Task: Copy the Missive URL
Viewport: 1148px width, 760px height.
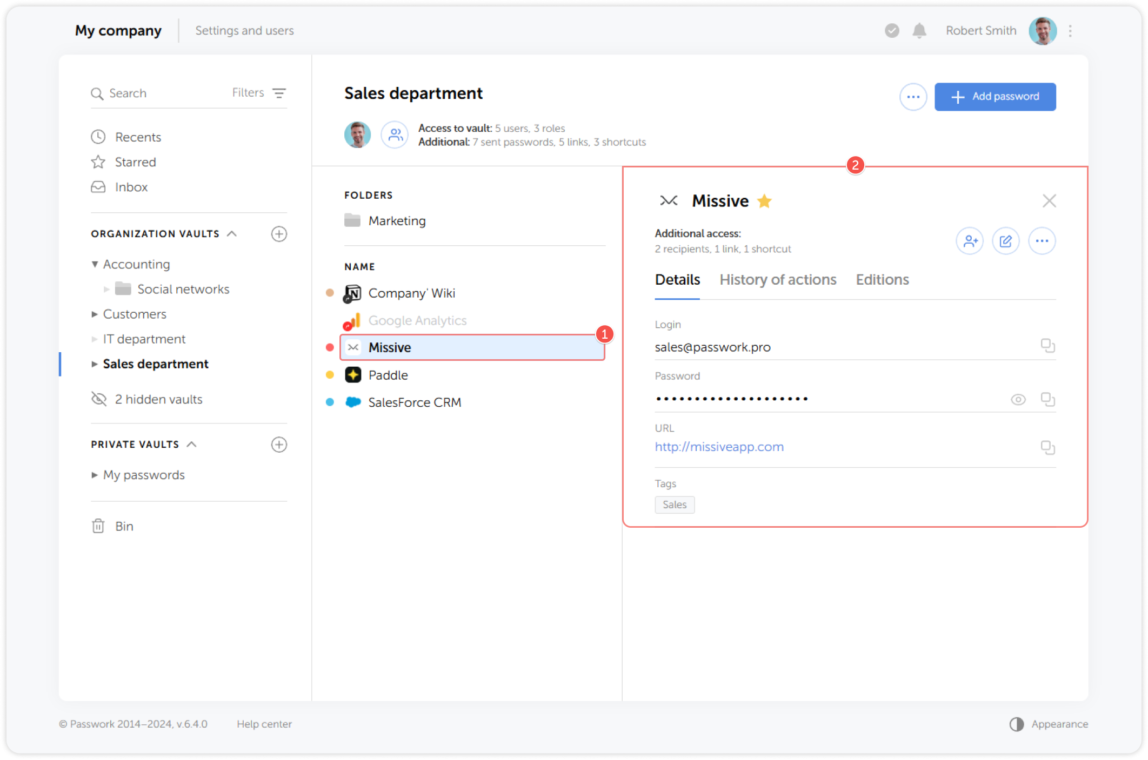Action: [x=1047, y=447]
